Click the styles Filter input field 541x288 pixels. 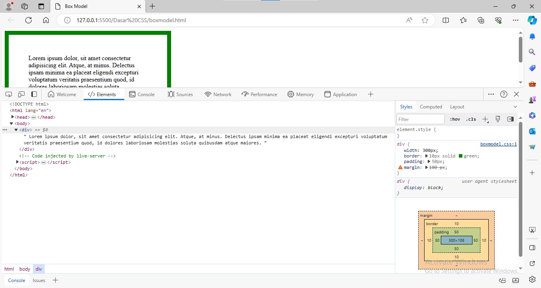click(x=421, y=119)
